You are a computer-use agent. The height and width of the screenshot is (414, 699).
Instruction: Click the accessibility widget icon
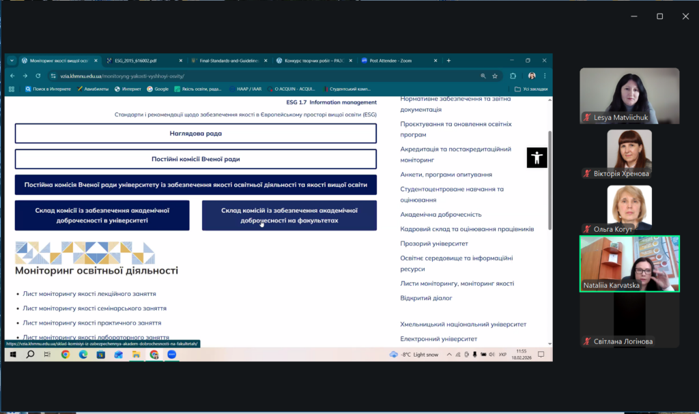[x=537, y=158]
